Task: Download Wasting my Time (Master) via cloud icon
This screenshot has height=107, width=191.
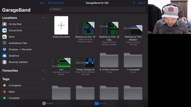Action: [140, 27]
